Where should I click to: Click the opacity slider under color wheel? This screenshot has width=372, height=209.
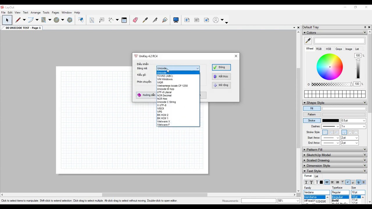tap(332, 84)
